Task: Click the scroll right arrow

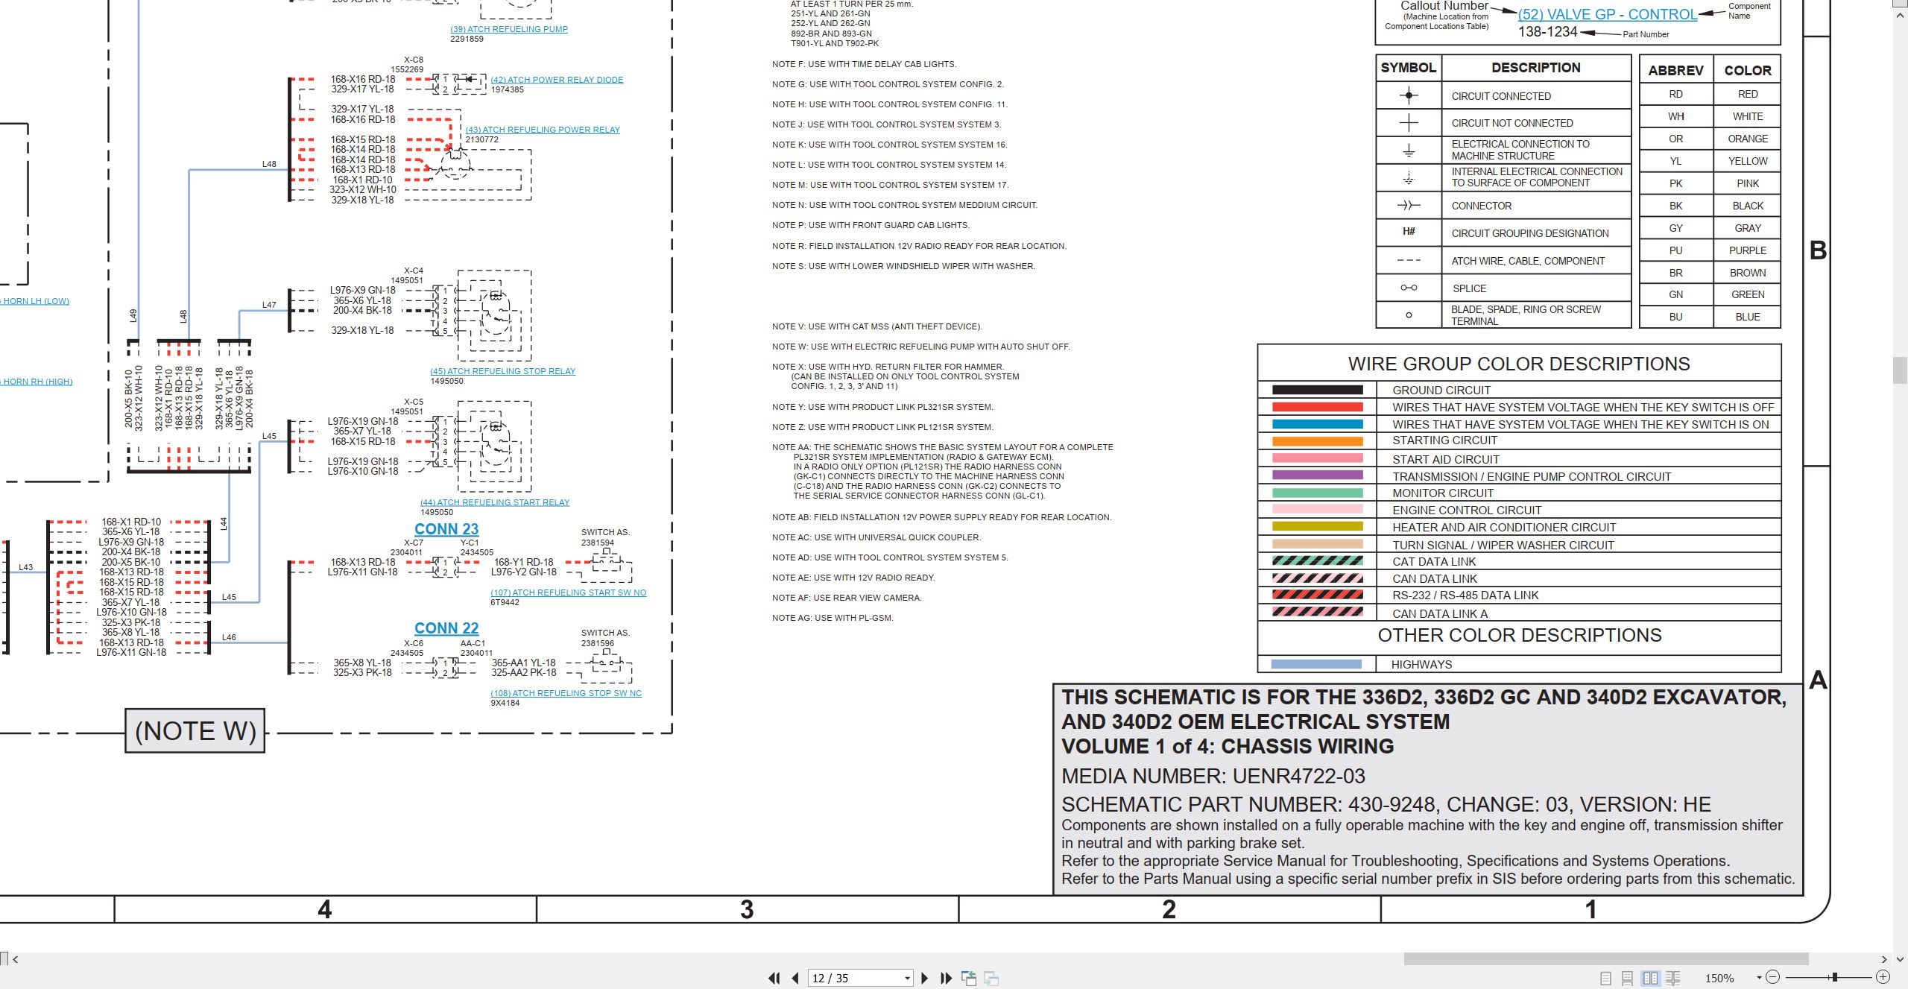Action: coord(1884,959)
